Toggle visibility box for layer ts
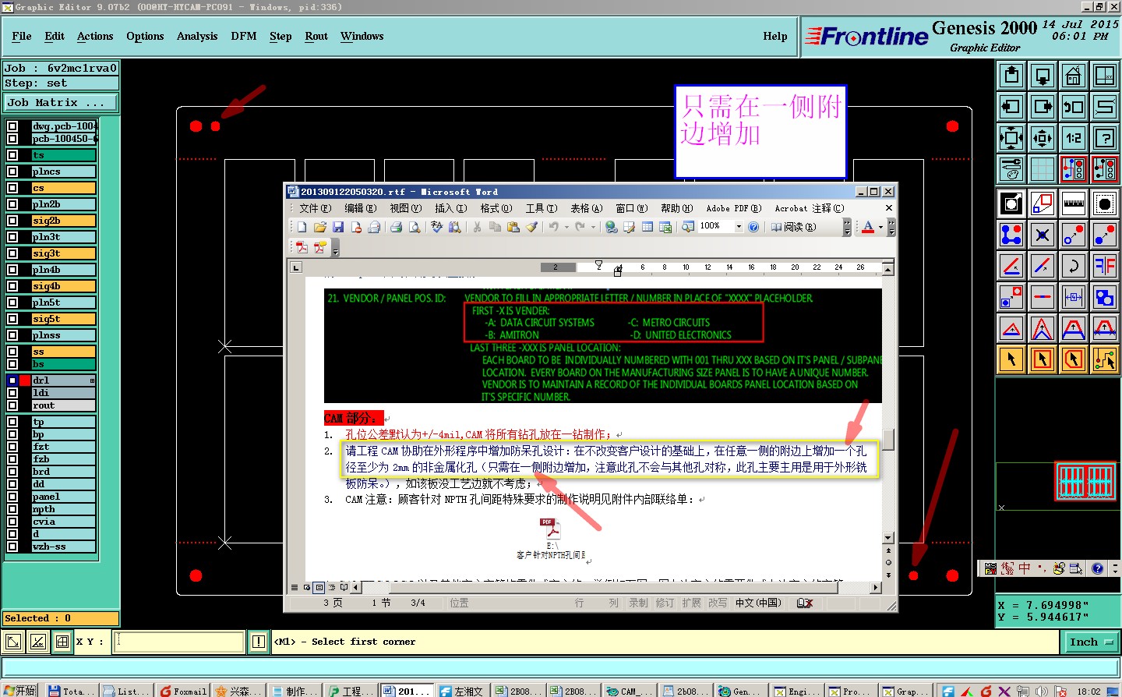Screen dimensions: 1122x697 (x=12, y=155)
